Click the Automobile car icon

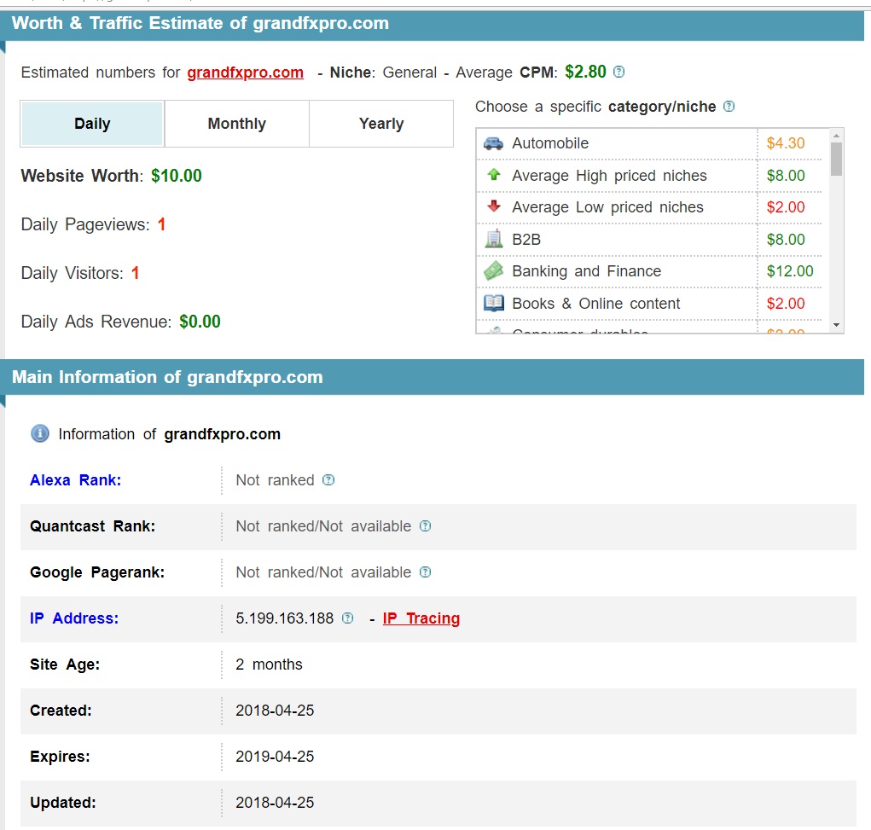(x=493, y=143)
